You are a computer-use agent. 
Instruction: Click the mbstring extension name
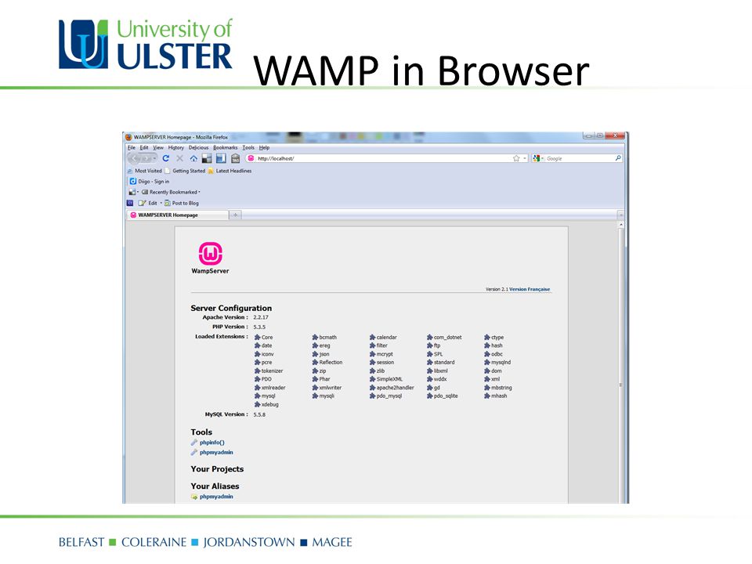[501, 388]
